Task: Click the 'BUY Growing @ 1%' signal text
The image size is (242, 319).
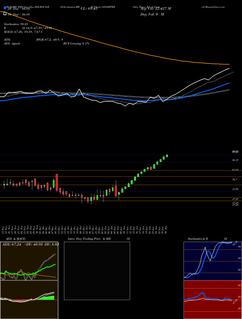Action: (76, 43)
